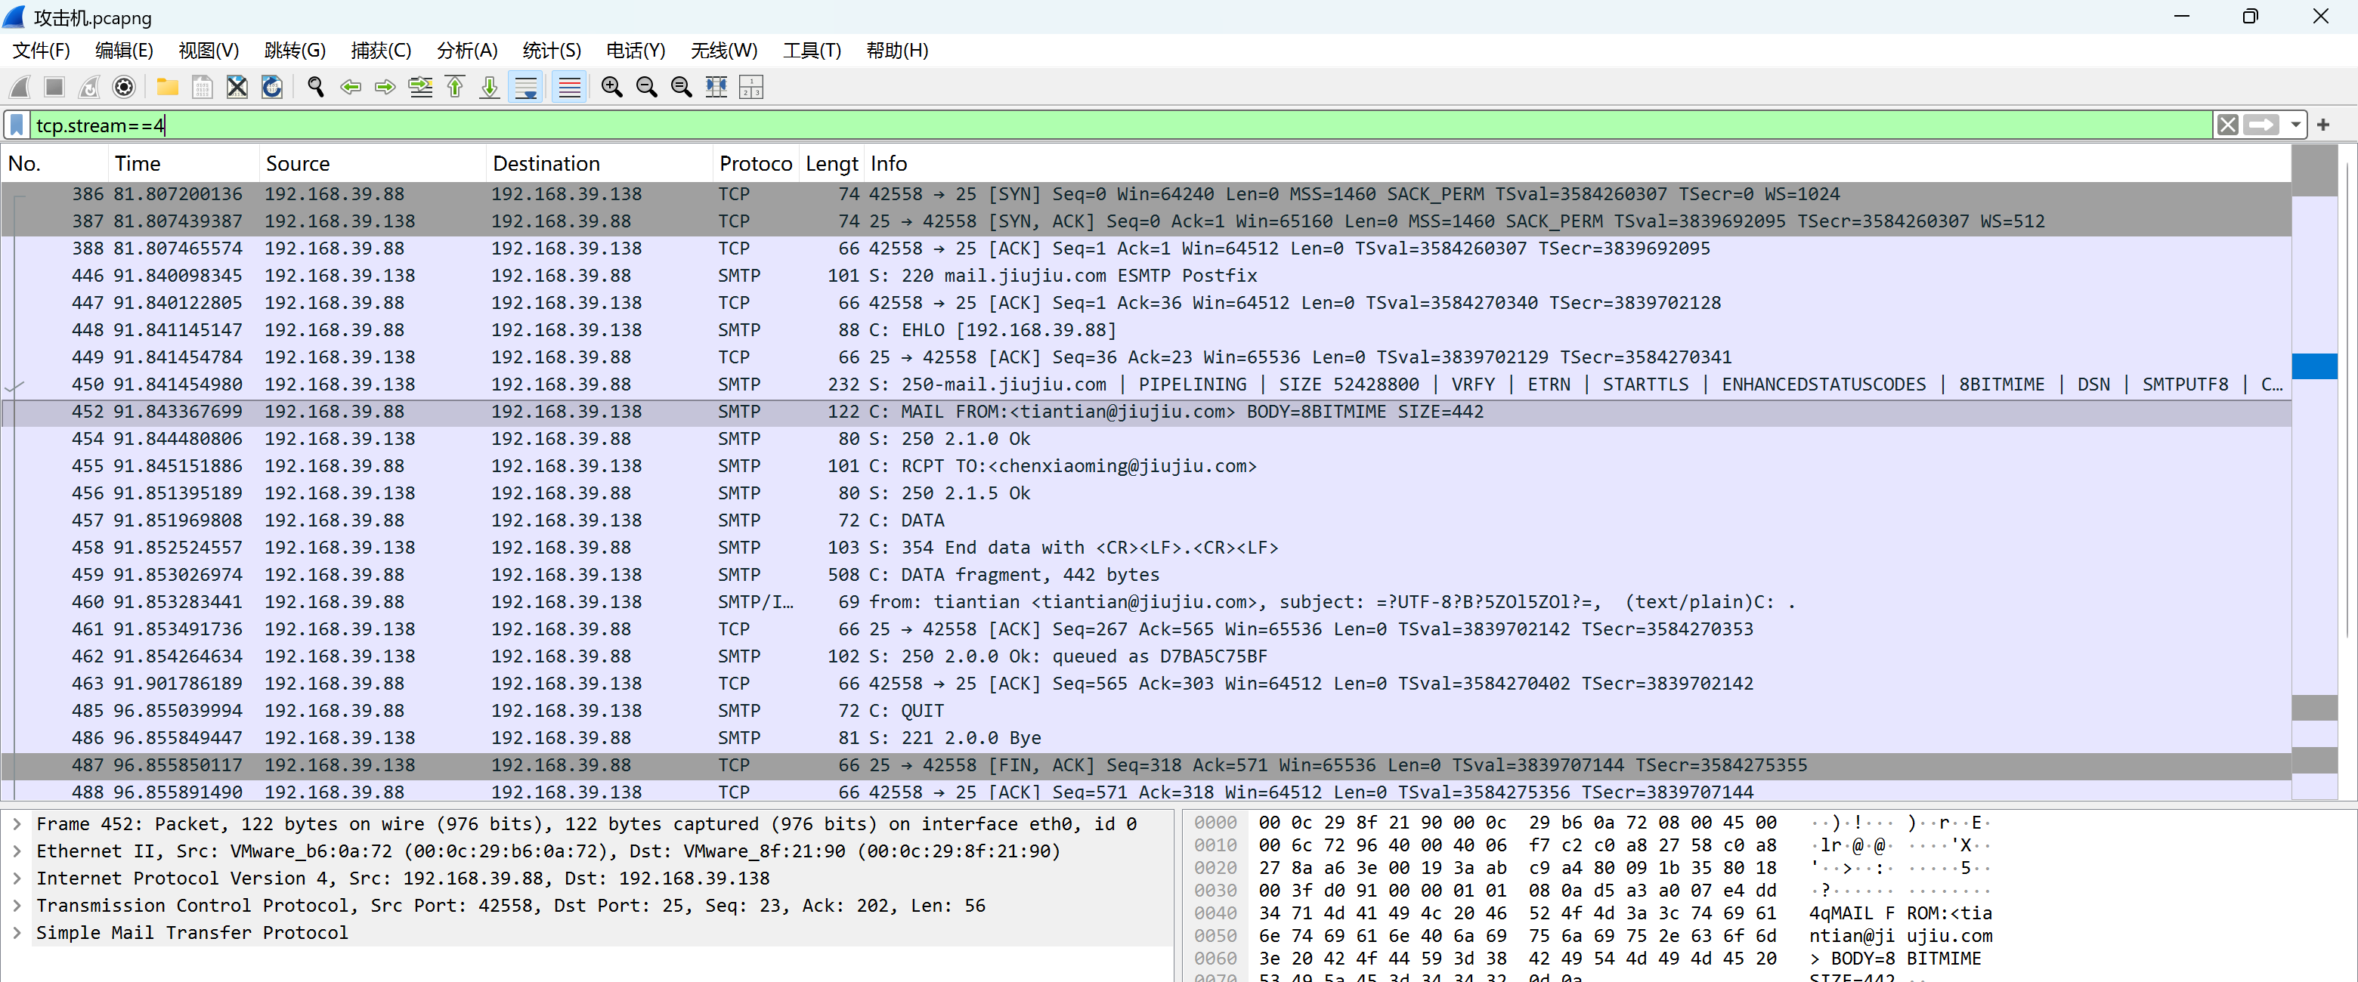Add a display filter button with plus
2358x982 pixels.
2323,125
